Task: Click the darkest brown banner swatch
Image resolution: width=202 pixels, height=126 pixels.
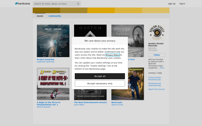Action: click(x=46, y=10)
